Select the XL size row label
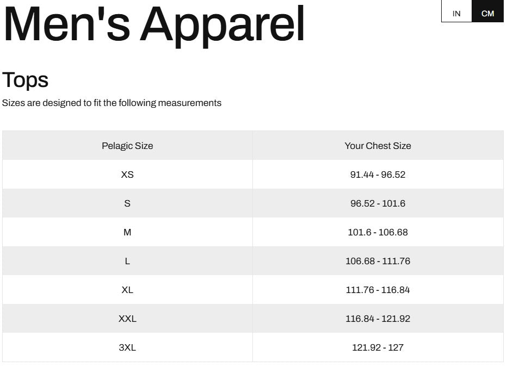 click(127, 290)
